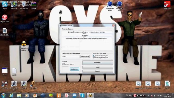This screenshot has width=174, height=98.
Task: Open the Yandex taskbar icon
Action: pos(67,96)
